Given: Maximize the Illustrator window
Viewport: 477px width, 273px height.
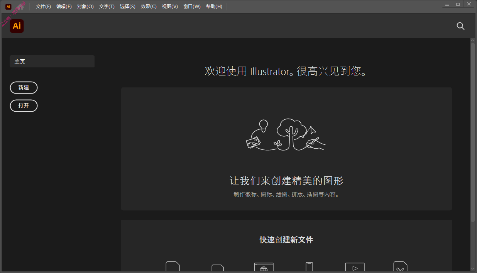Looking at the screenshot, I should pyautogui.click(x=458, y=4).
